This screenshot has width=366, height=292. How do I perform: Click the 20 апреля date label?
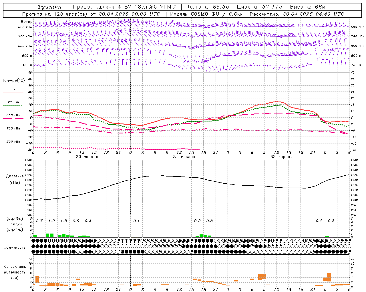[x=87, y=157]
